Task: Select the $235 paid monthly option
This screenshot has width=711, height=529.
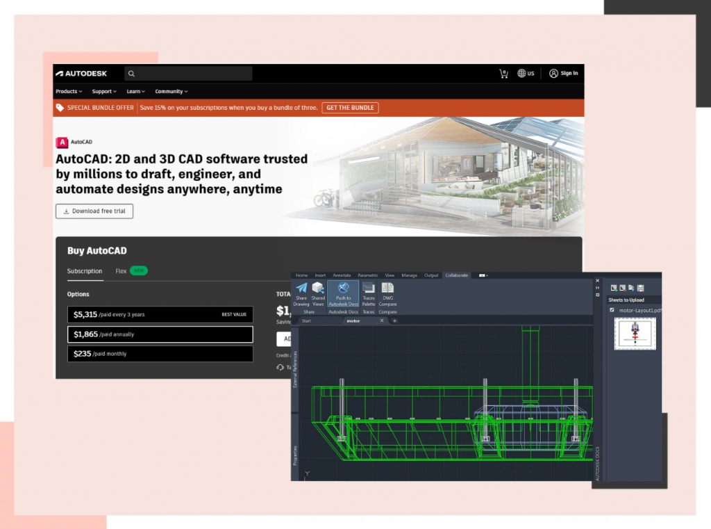Action: (160, 354)
